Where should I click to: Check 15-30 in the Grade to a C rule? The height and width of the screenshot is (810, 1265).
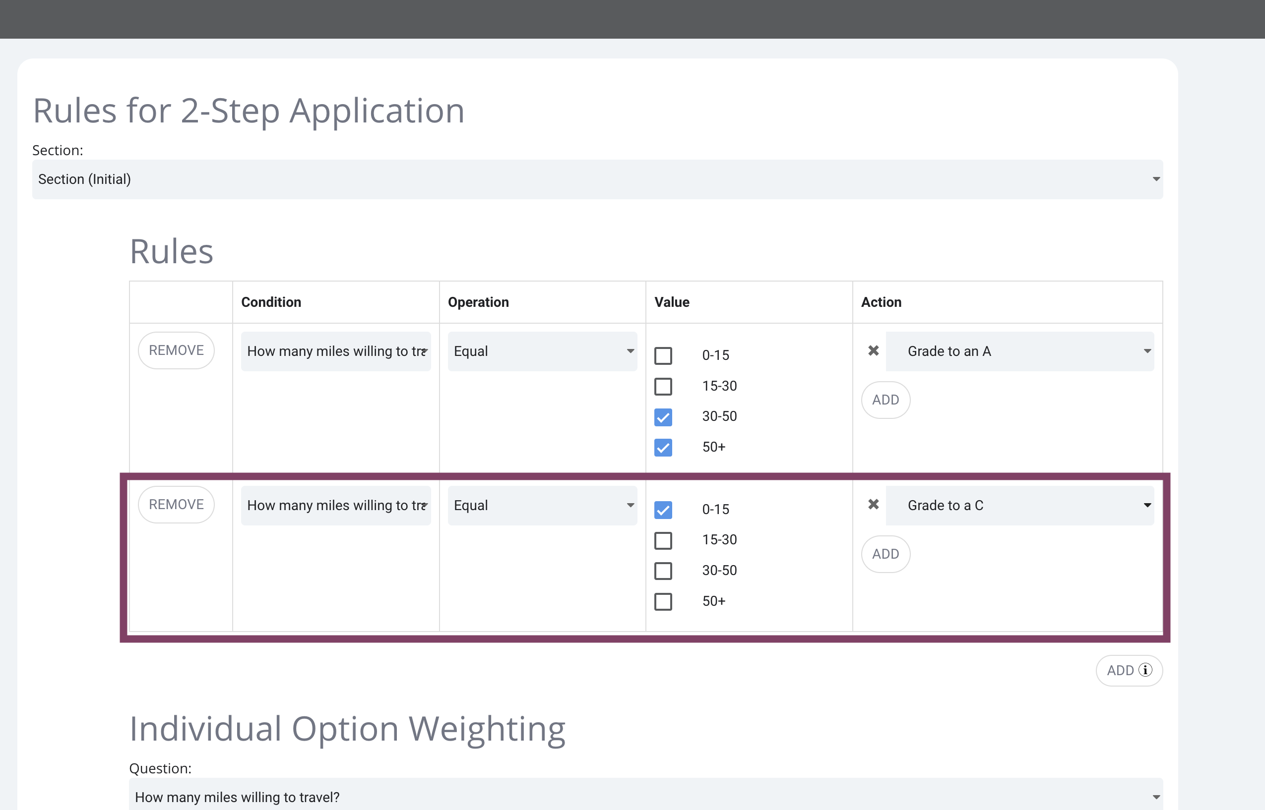[x=663, y=540]
